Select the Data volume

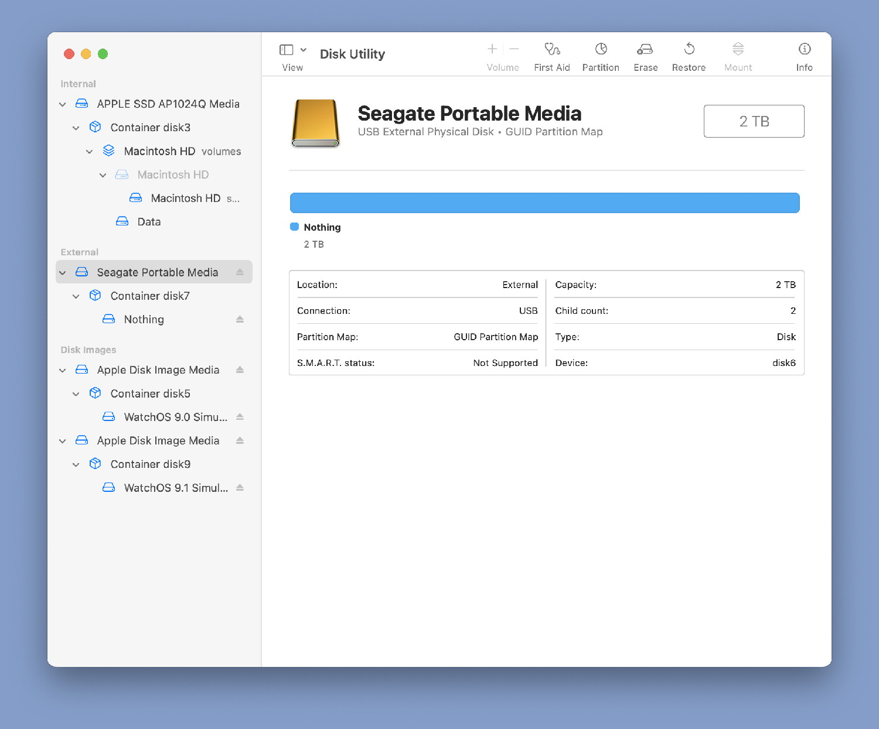[154, 222]
